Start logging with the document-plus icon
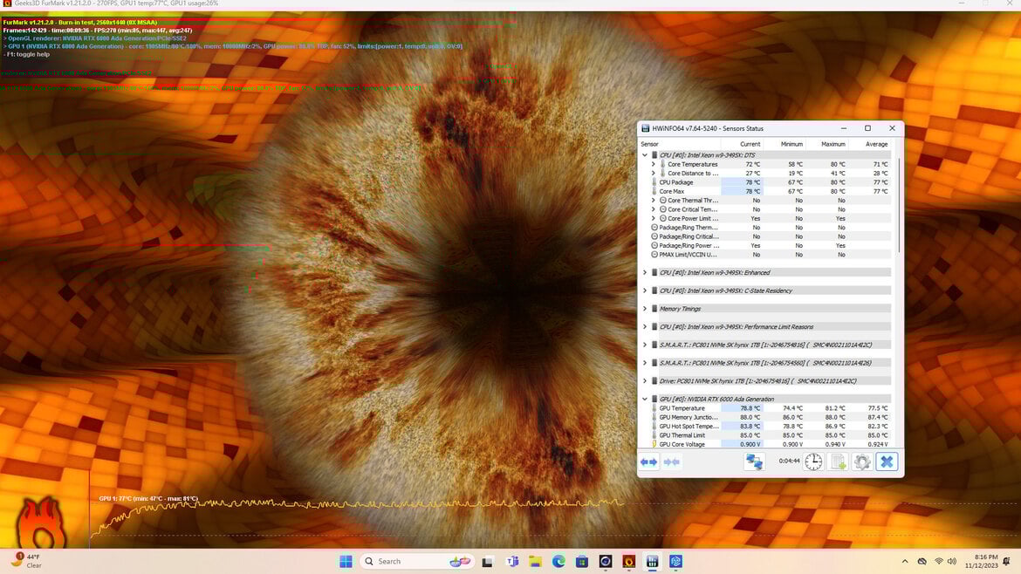The width and height of the screenshot is (1021, 574). click(838, 461)
